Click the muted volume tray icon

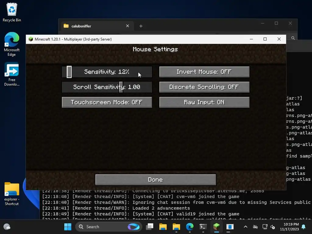[273, 227]
